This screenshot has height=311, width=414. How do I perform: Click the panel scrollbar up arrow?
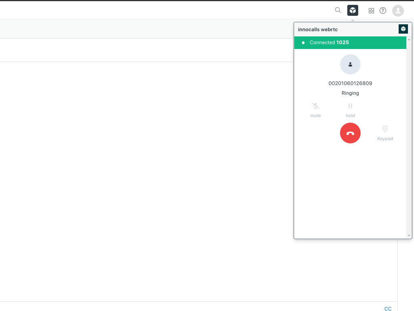coord(409,40)
